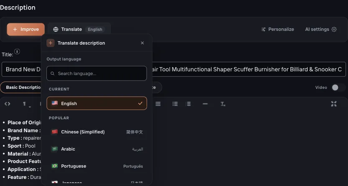This screenshot has width=348, height=186.
Task: Click the Translate description plus icon
Action: 51,43
